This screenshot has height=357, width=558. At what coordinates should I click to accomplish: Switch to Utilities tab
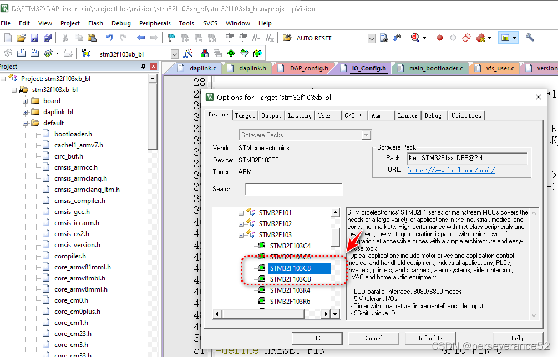click(x=466, y=115)
